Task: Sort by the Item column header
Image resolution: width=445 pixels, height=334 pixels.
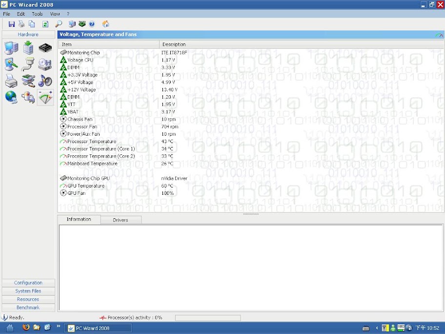Action: [x=109, y=44]
